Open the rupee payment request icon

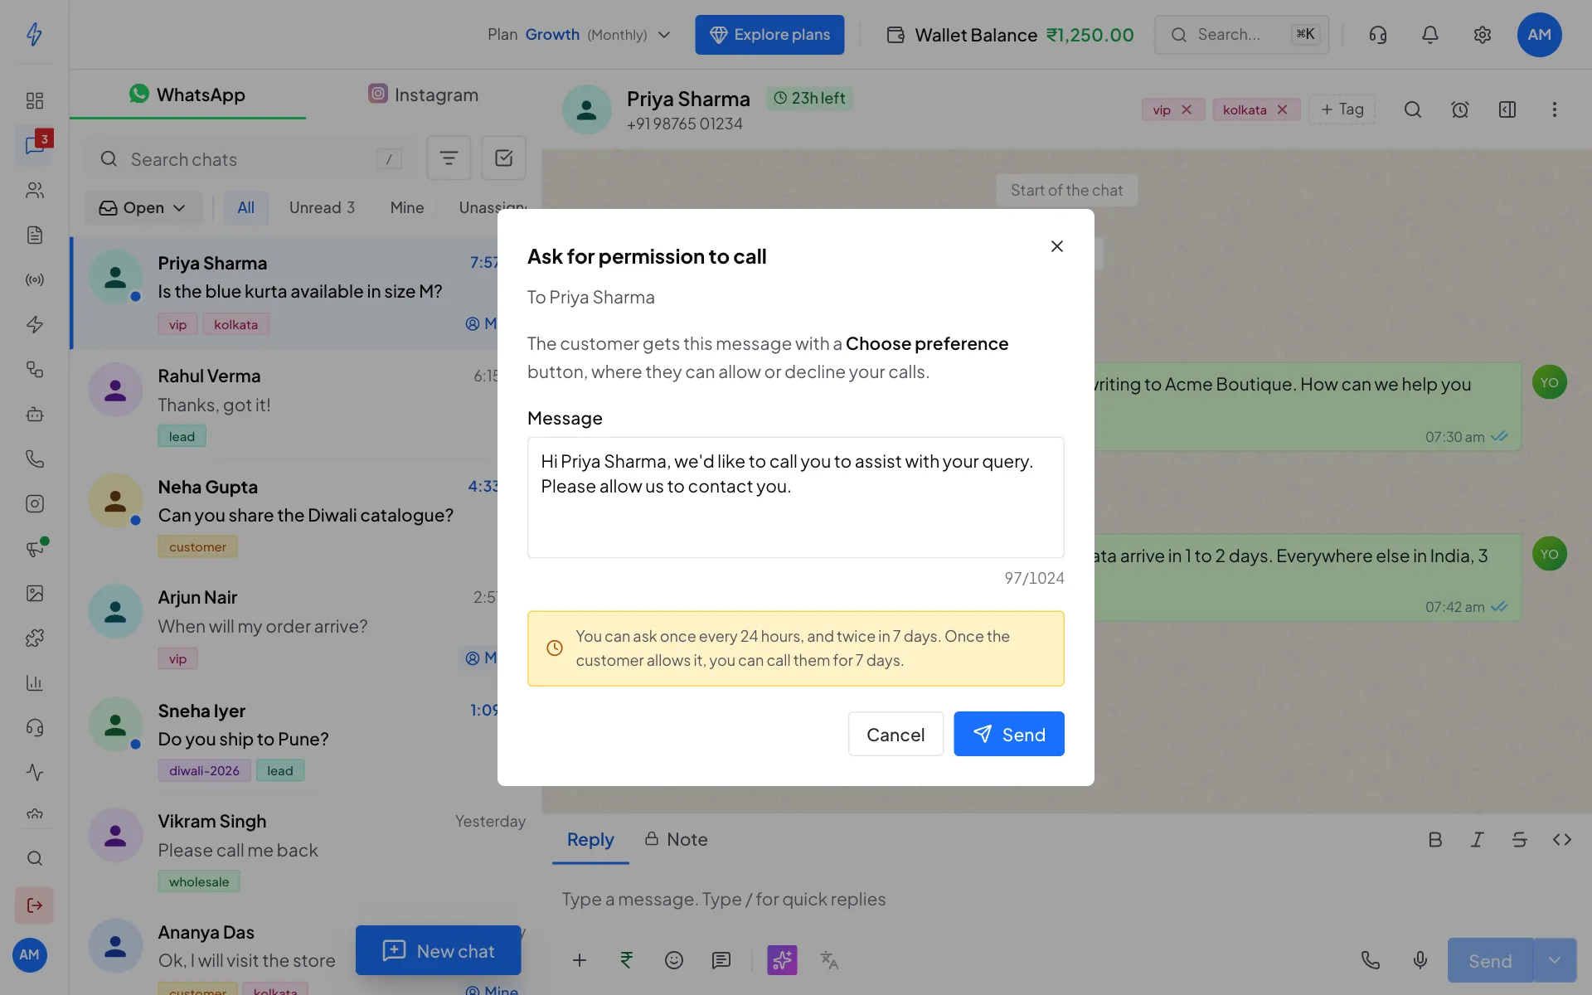(x=627, y=960)
